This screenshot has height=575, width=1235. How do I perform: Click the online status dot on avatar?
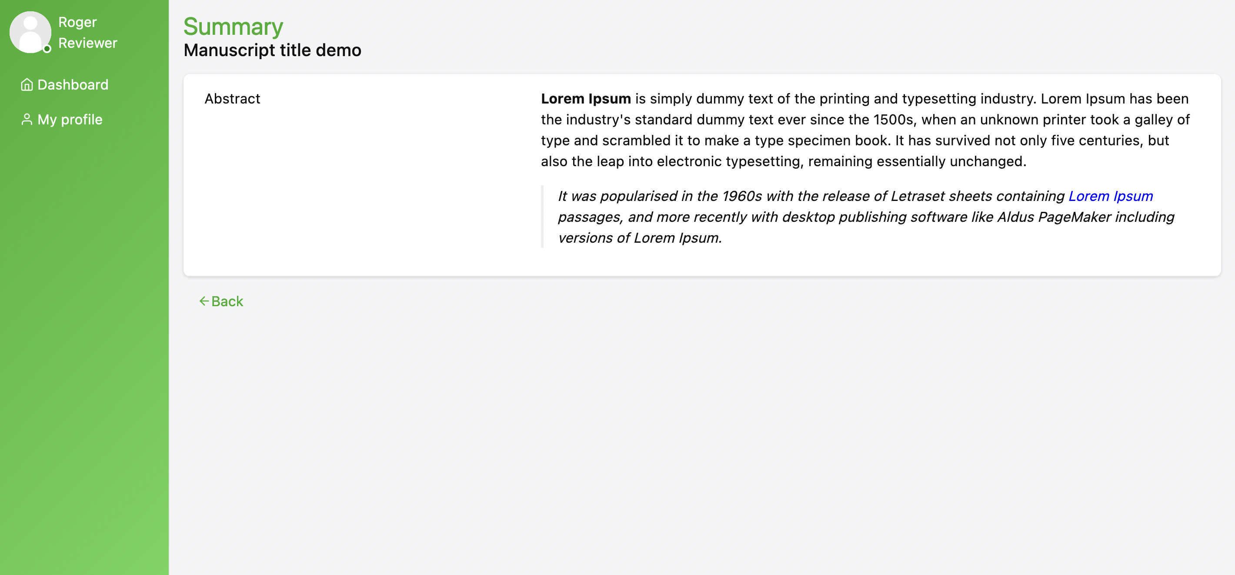[47, 48]
